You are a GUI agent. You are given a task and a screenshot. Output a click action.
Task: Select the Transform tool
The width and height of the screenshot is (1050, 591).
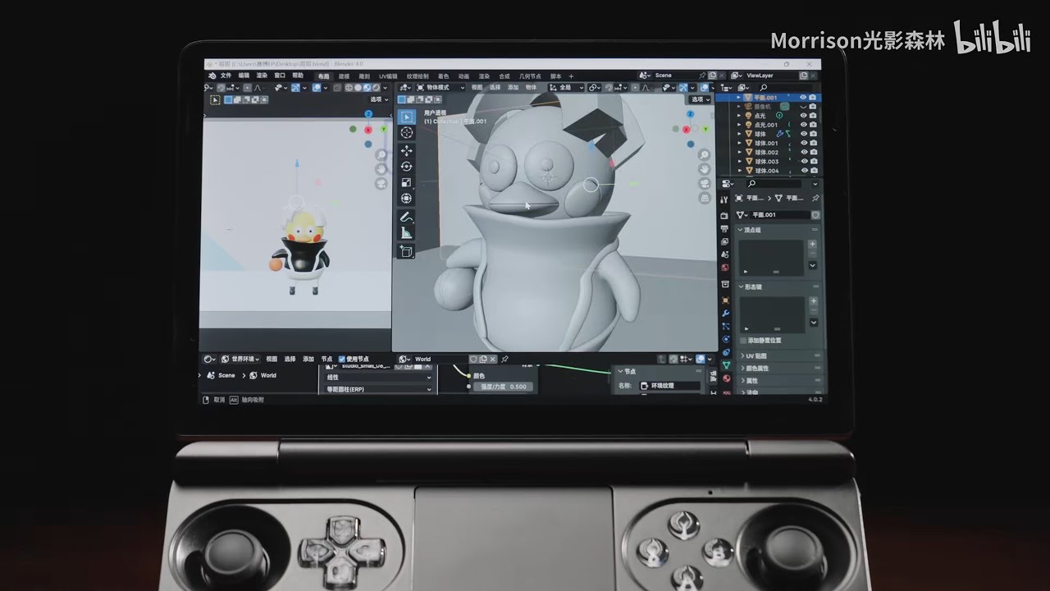(x=406, y=198)
